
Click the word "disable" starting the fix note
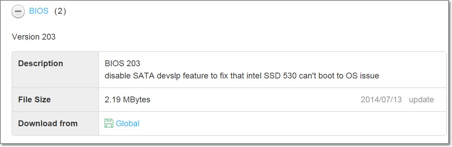tap(118, 76)
